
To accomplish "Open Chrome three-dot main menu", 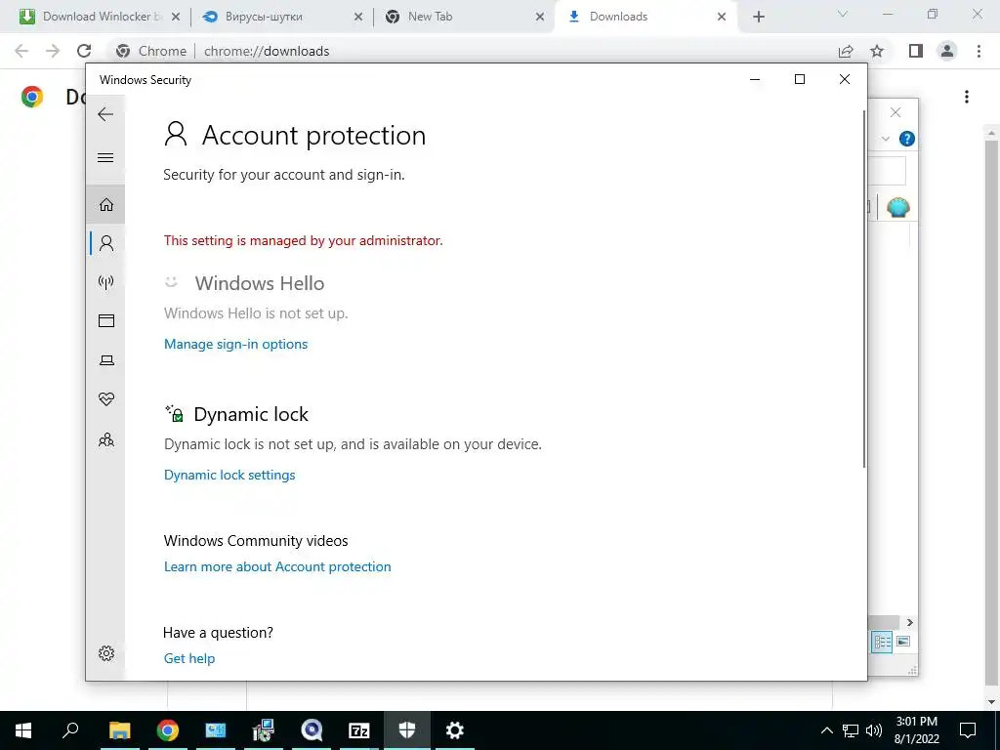I will [979, 51].
